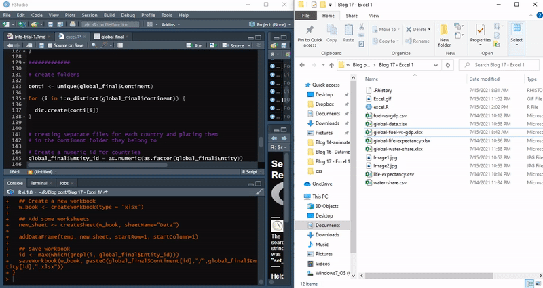Open the global-data.xlsx file
The width and height of the screenshot is (543, 288).
(x=389, y=125)
